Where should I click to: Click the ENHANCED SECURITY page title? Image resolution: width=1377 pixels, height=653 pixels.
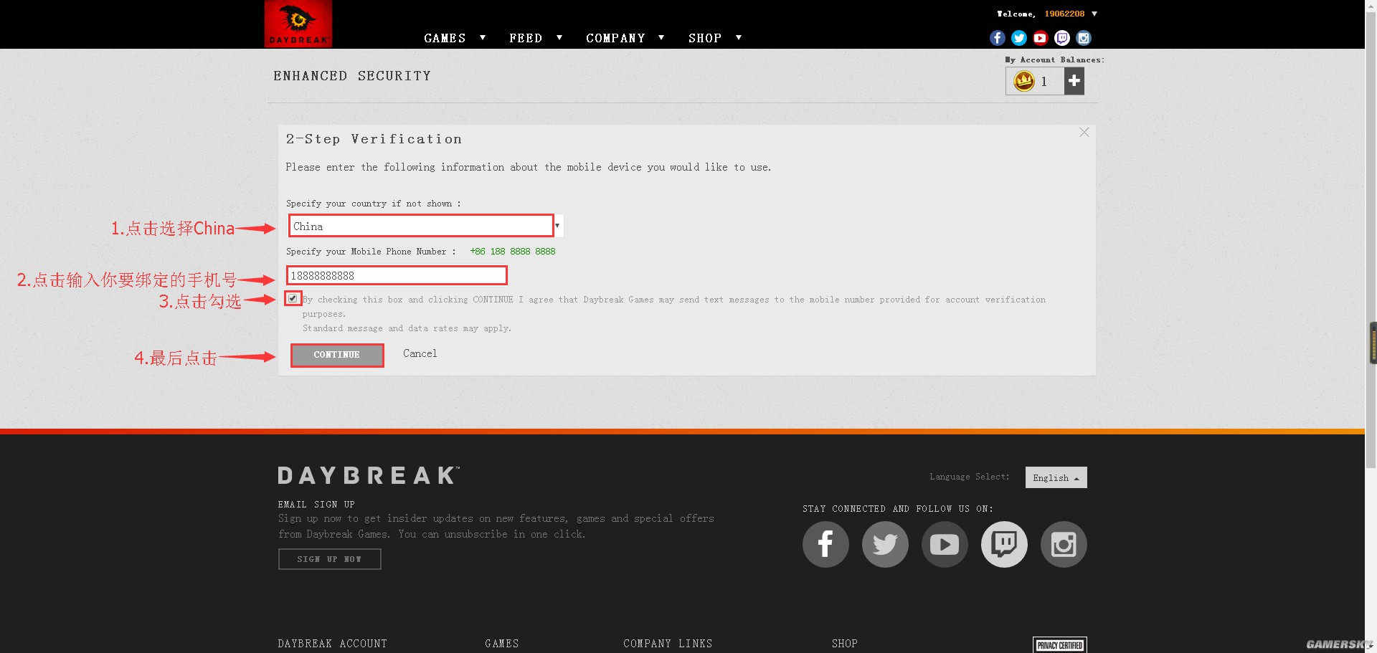(352, 76)
